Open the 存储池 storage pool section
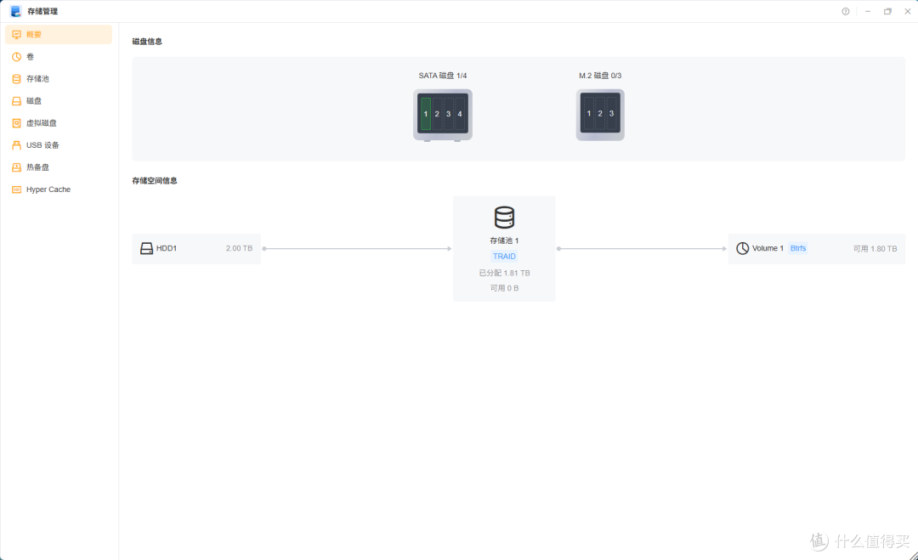This screenshot has height=560, width=918. 59,79
